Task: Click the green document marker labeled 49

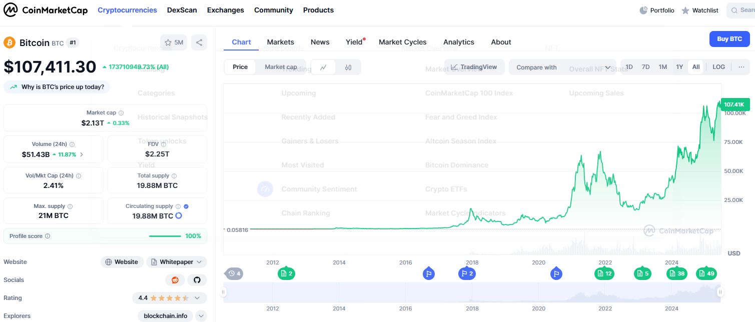Action: tap(706, 273)
